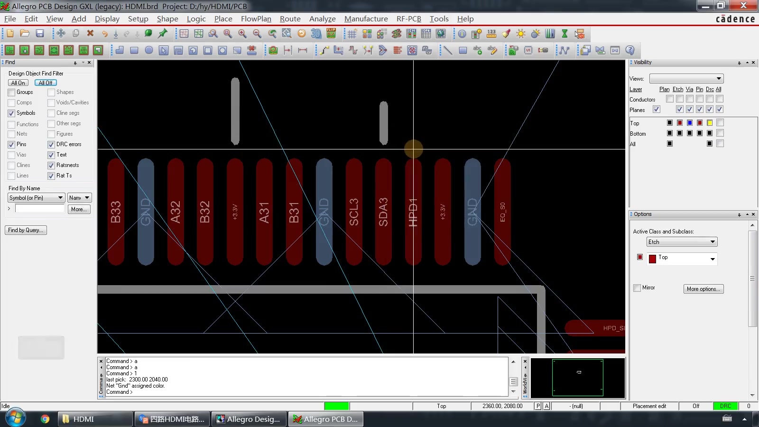The height and width of the screenshot is (427, 759).
Task: Click the All On button
Action: click(x=18, y=83)
